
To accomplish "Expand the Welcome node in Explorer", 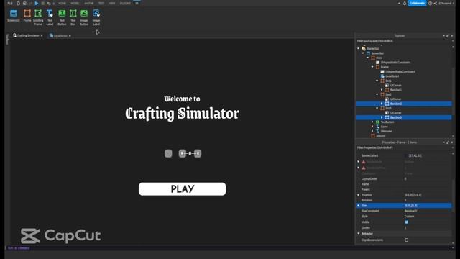I will click(x=372, y=131).
